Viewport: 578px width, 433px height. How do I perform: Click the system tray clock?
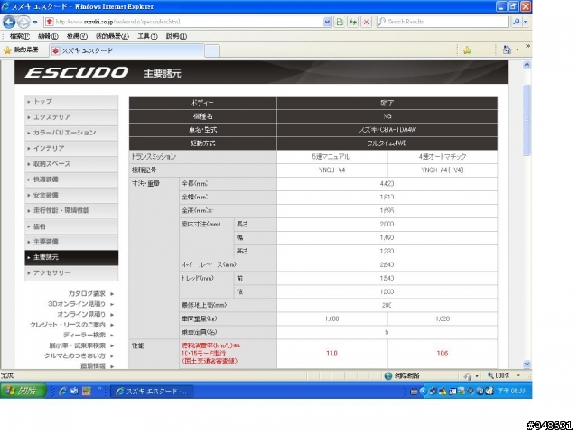pos(511,391)
